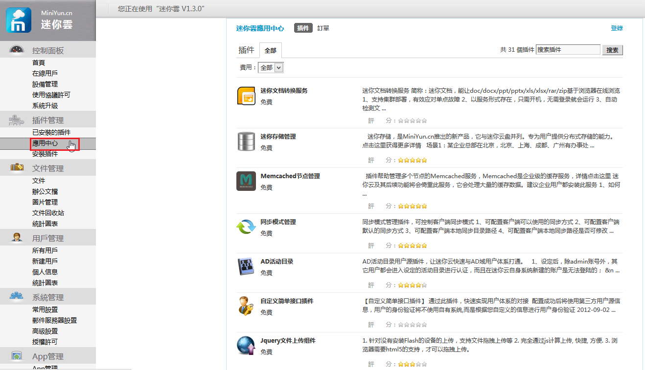Screen dimensions: 645x370
Task: Click the Jquery文件上传组件 globe icon
Action: pos(246,345)
